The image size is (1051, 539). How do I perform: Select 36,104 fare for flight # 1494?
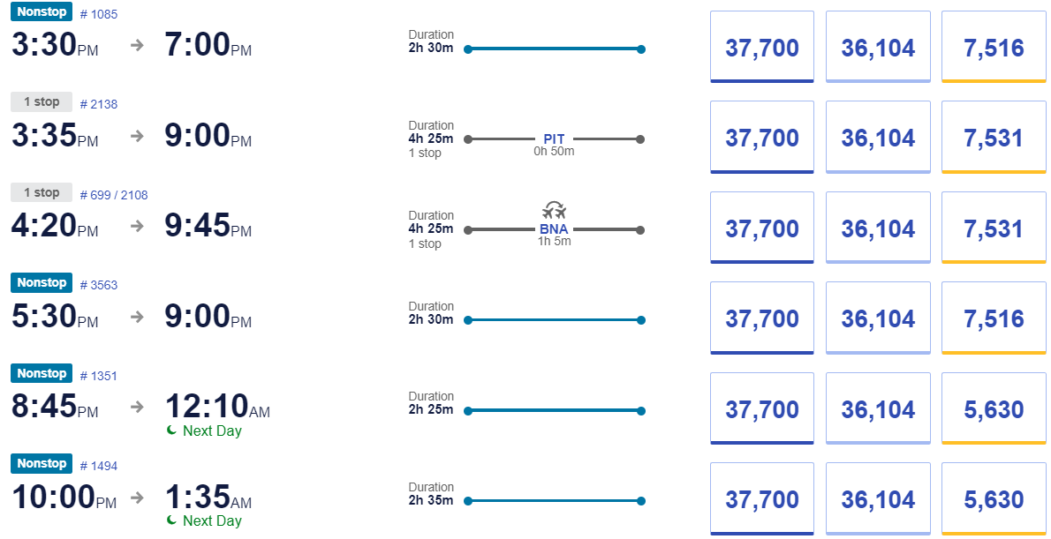[x=878, y=498]
